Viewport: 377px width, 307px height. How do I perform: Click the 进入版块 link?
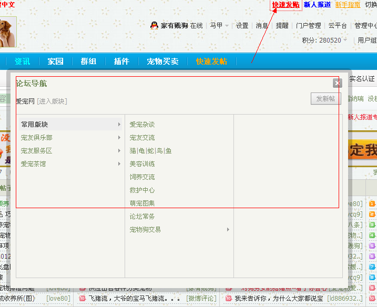point(52,101)
